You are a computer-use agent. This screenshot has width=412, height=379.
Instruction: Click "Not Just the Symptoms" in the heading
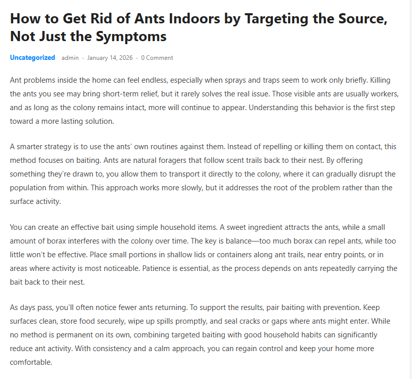point(88,37)
